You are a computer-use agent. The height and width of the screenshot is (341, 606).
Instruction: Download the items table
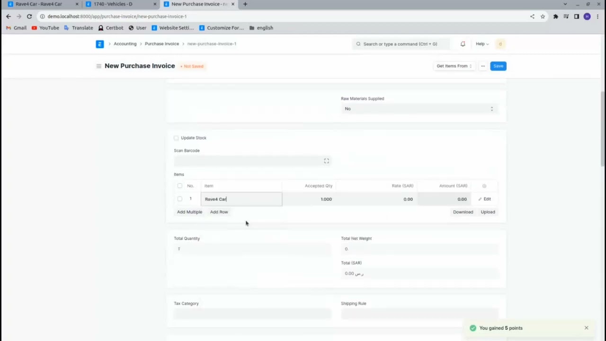point(463,212)
